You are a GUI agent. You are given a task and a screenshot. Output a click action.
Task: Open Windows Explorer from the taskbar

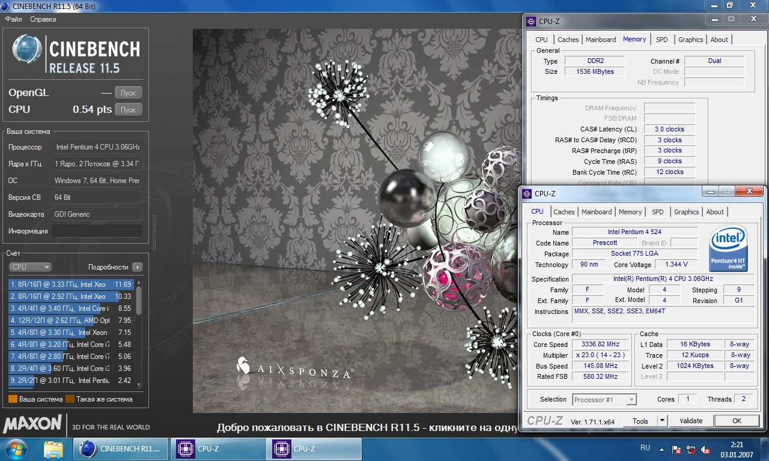pyautogui.click(x=53, y=449)
